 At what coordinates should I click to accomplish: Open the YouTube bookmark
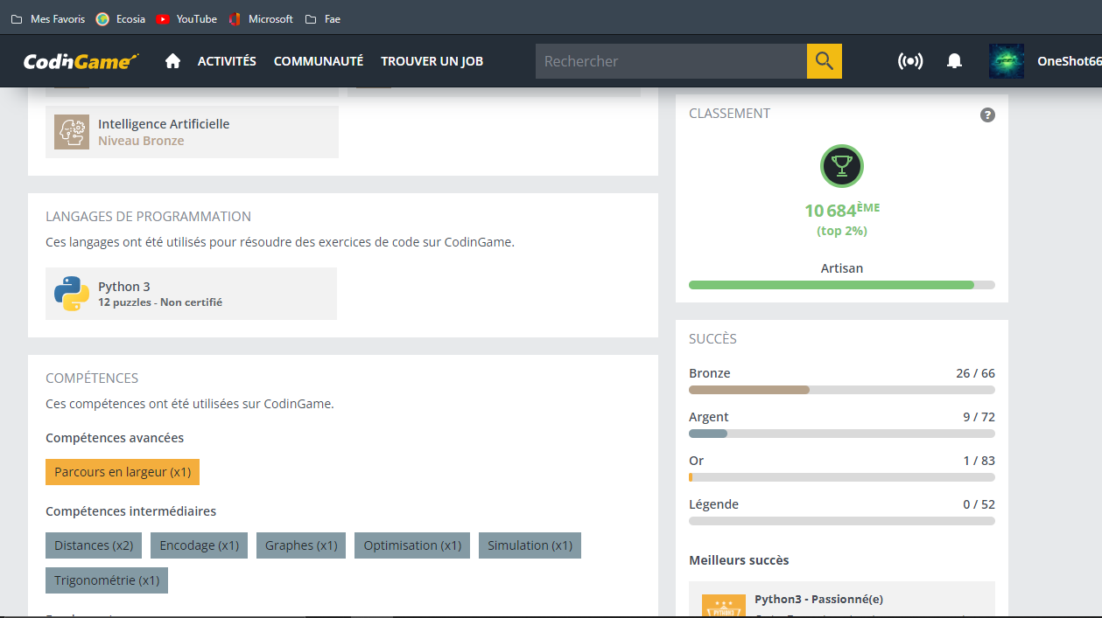pos(186,18)
